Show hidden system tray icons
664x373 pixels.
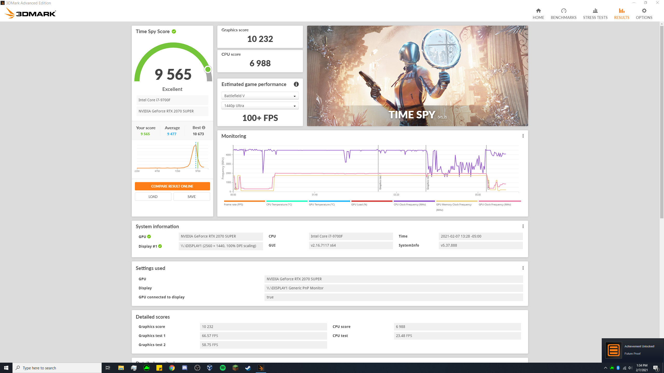pos(605,368)
